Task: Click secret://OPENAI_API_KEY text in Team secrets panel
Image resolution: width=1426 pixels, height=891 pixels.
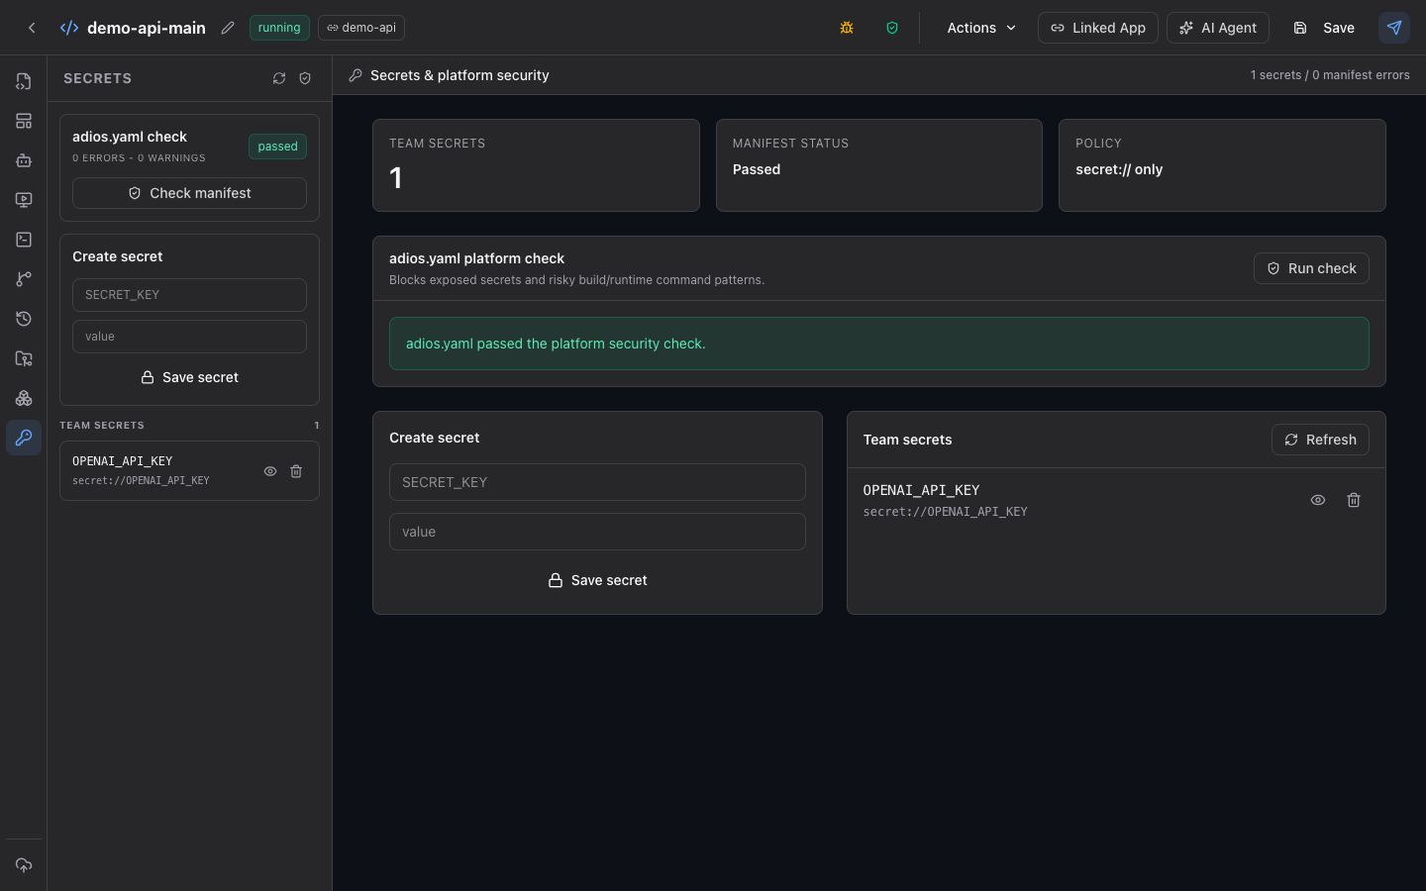Action: pyautogui.click(x=946, y=512)
